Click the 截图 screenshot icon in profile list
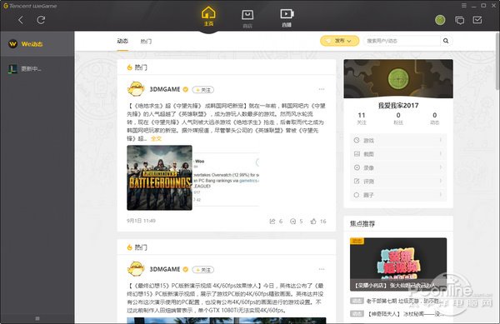500x324 pixels. [357, 154]
